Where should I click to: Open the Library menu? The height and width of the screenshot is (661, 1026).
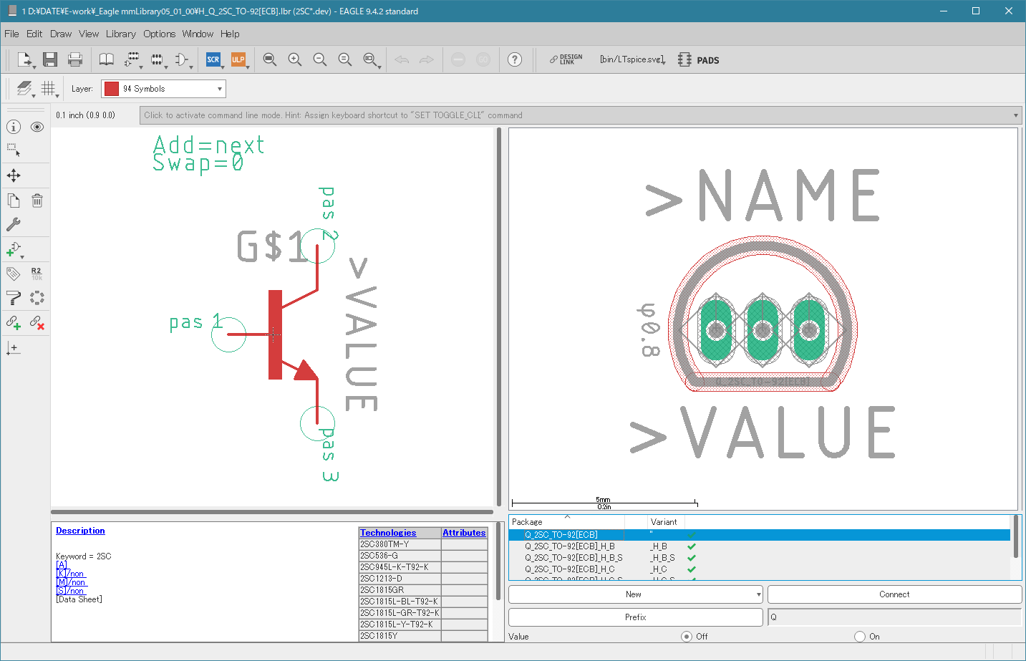coord(120,34)
